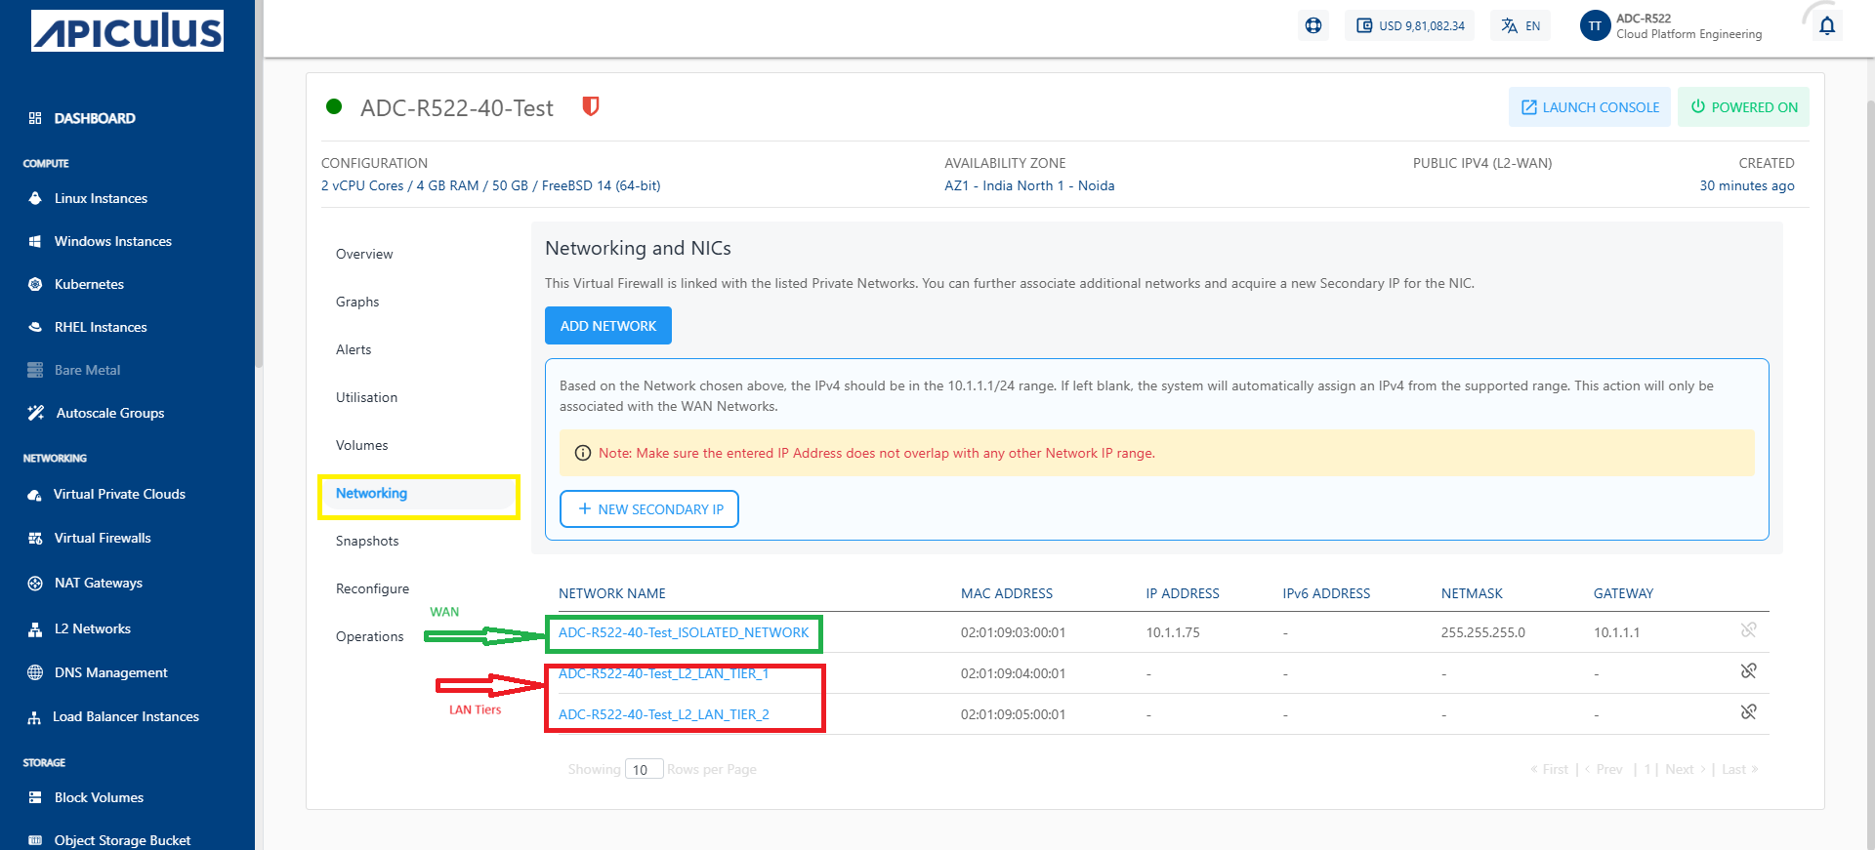1875x850 pixels.
Task: Open Block Volumes
Action: [x=99, y=797]
